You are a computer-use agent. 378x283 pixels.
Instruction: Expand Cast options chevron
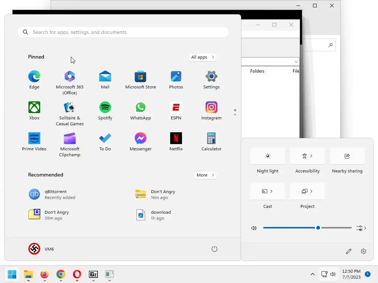point(271,191)
